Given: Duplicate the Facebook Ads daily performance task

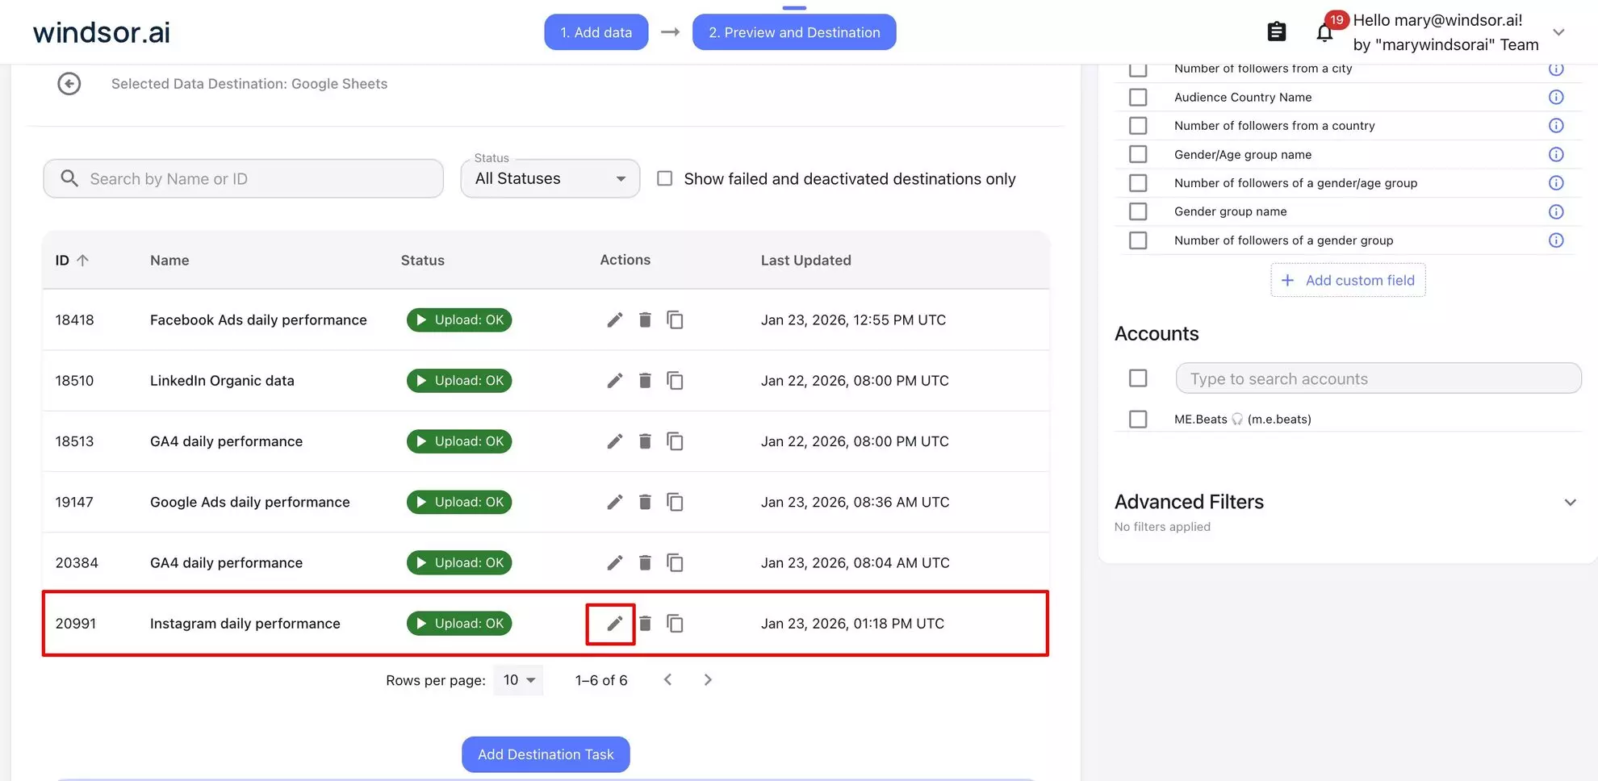Looking at the screenshot, I should pos(676,319).
